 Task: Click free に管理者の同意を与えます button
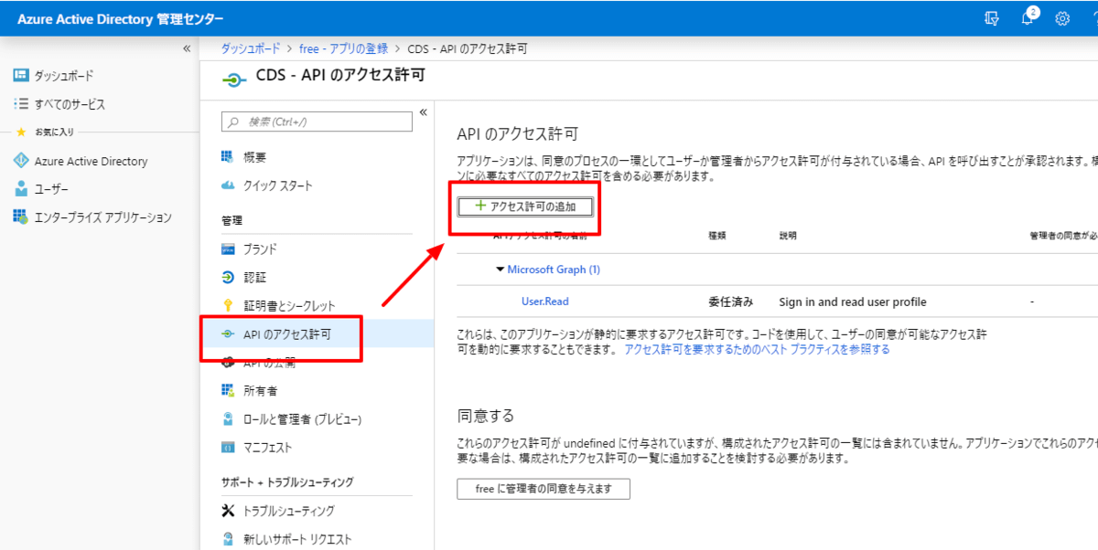pyautogui.click(x=544, y=489)
